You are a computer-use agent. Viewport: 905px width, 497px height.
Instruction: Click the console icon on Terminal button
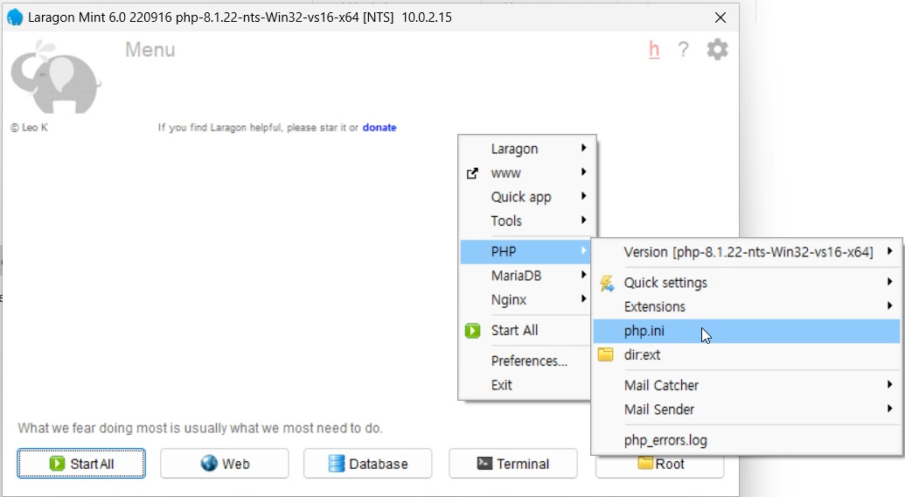tap(484, 464)
